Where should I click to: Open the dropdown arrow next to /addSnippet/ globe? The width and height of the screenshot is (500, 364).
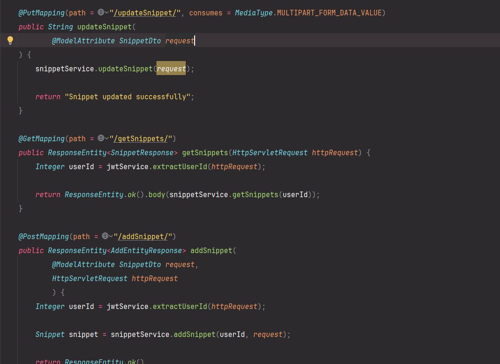111,236
